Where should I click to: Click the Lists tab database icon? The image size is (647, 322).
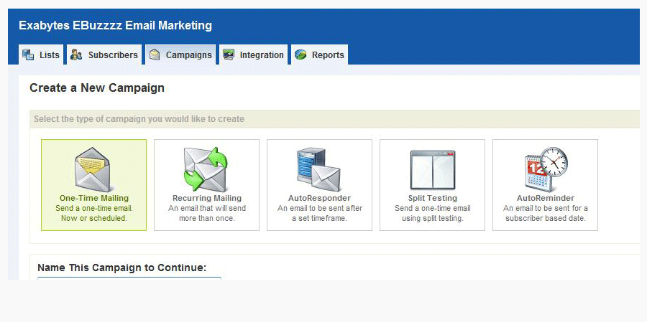pyautogui.click(x=28, y=55)
